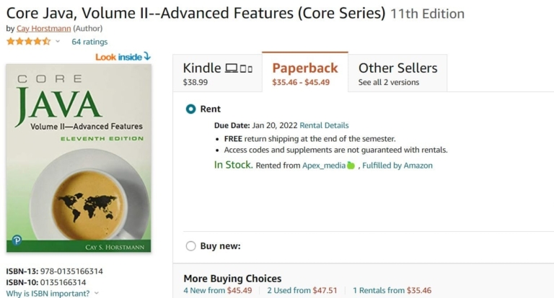The height and width of the screenshot is (298, 554).
Task: Select the Buy new radio button
Action: click(190, 246)
